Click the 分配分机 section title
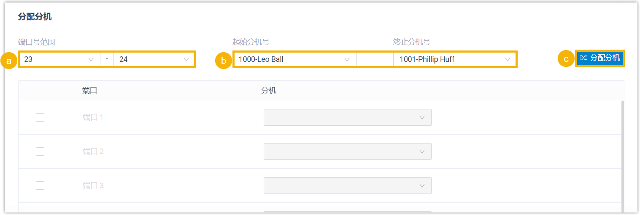This screenshot has height=215, width=640. tap(35, 17)
